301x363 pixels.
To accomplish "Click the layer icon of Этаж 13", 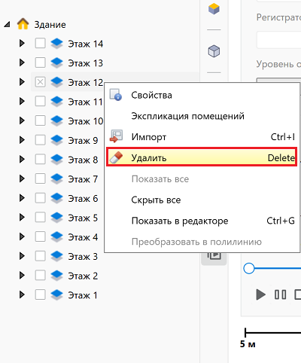I will pyautogui.click(x=57, y=63).
